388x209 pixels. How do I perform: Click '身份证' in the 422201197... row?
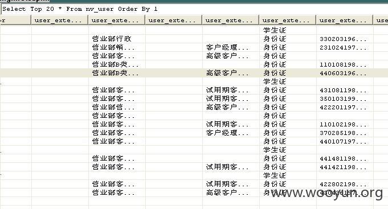pos(275,107)
